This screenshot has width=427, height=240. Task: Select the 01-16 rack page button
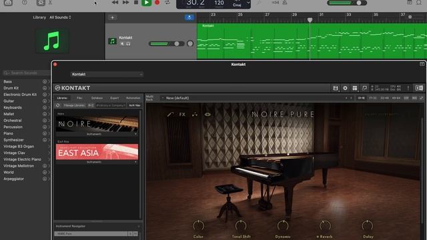(x=361, y=98)
